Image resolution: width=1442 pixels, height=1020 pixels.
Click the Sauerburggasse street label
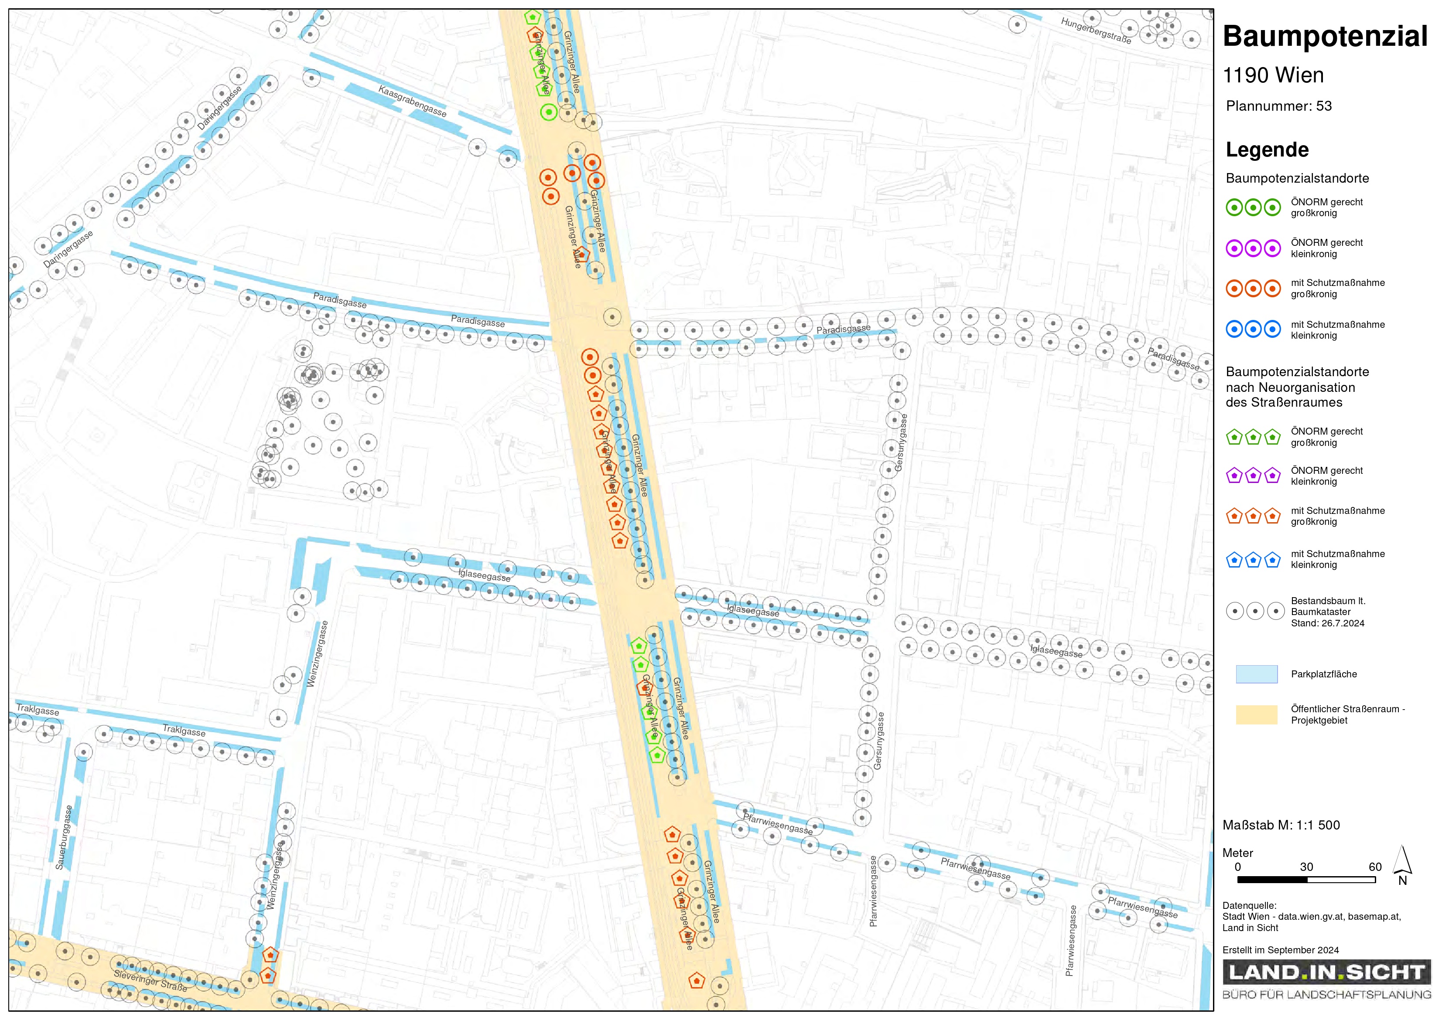63,837
